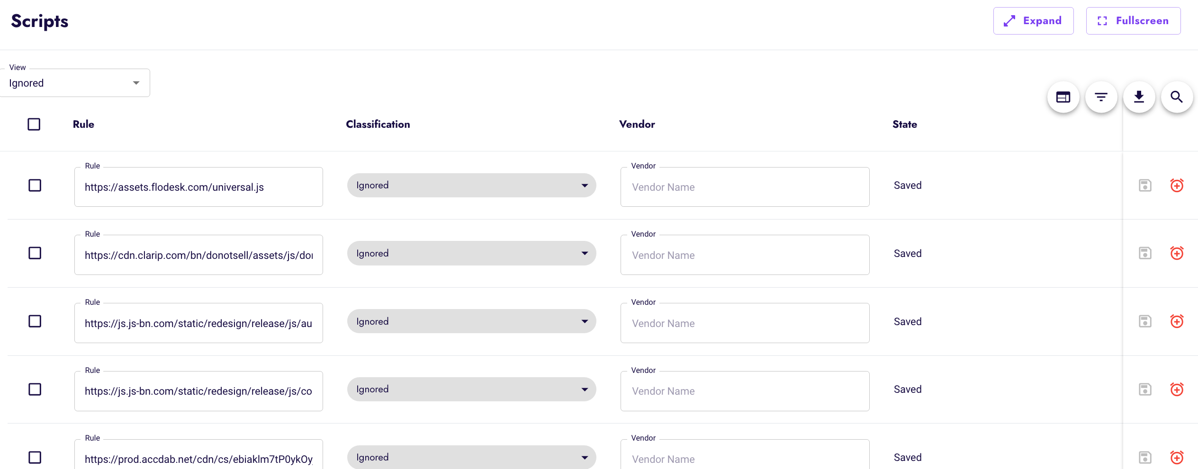Expand Classification dropdown for cdn.clarip.com rule
1198x469 pixels.
(471, 253)
